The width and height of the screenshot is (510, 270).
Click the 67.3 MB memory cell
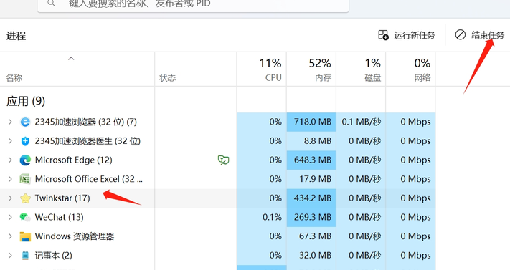click(x=311, y=236)
